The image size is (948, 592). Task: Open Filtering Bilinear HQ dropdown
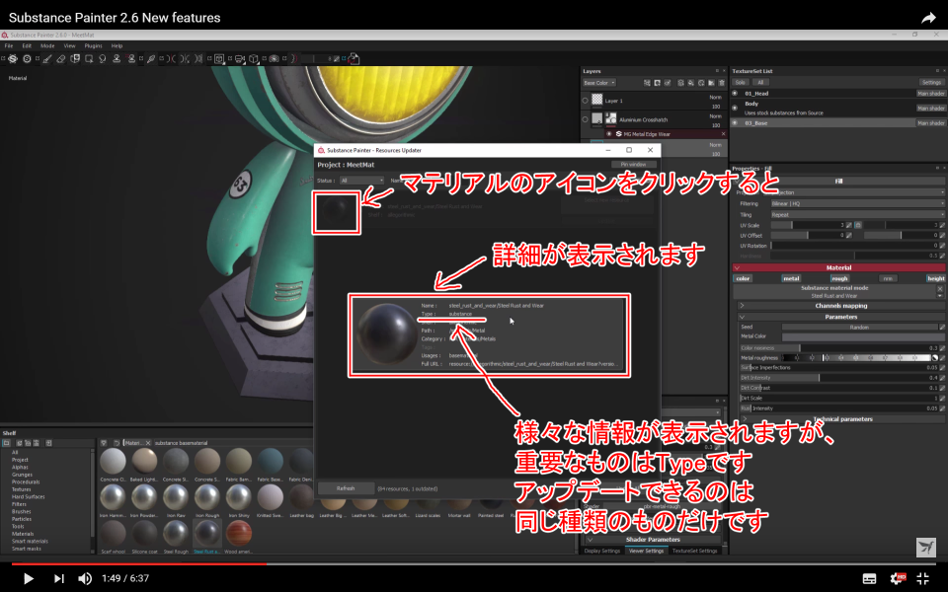click(x=857, y=203)
